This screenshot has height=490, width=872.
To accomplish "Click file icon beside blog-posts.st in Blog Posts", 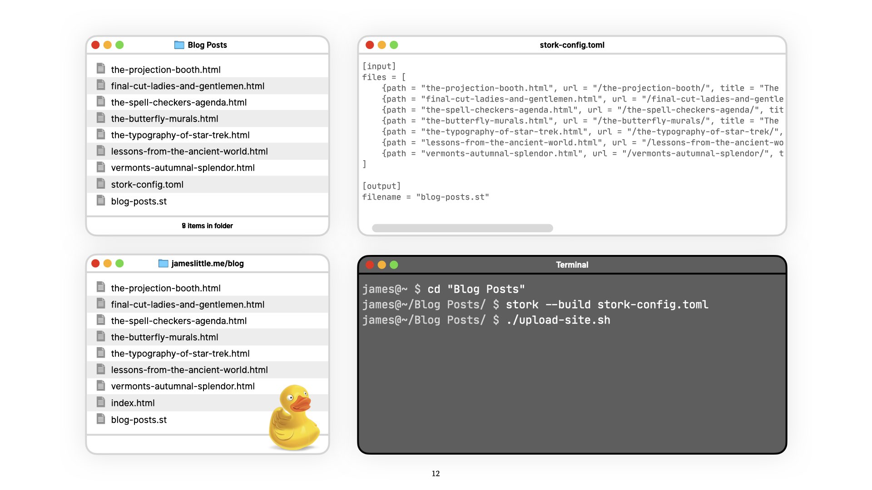I will point(101,200).
